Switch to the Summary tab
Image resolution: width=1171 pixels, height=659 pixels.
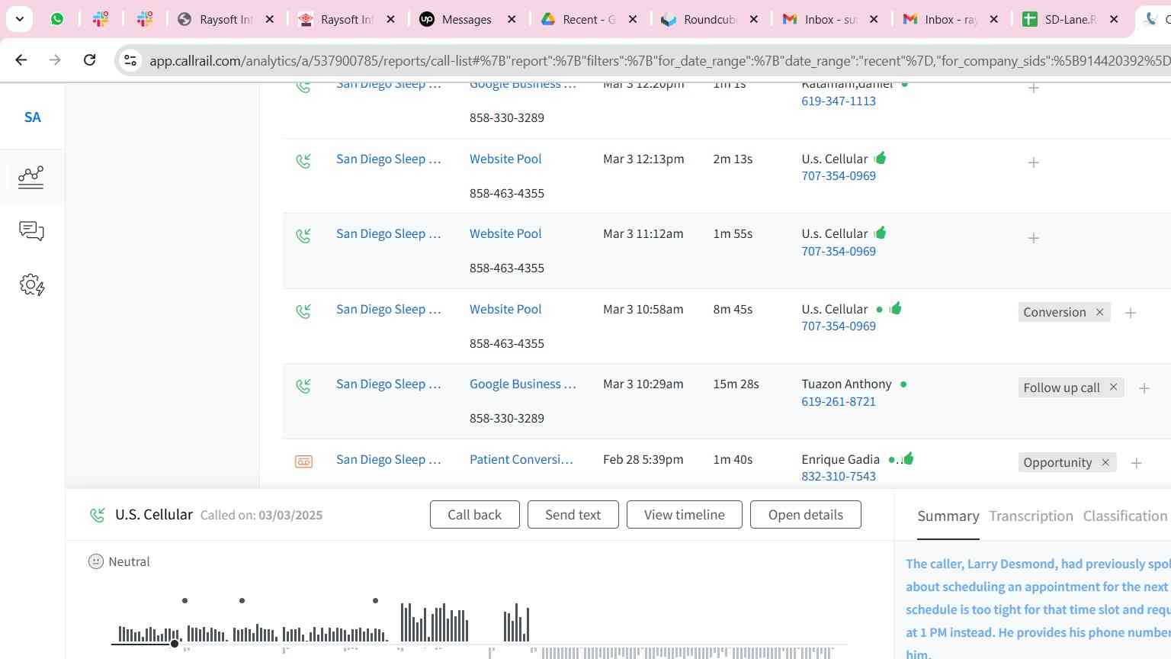(948, 516)
